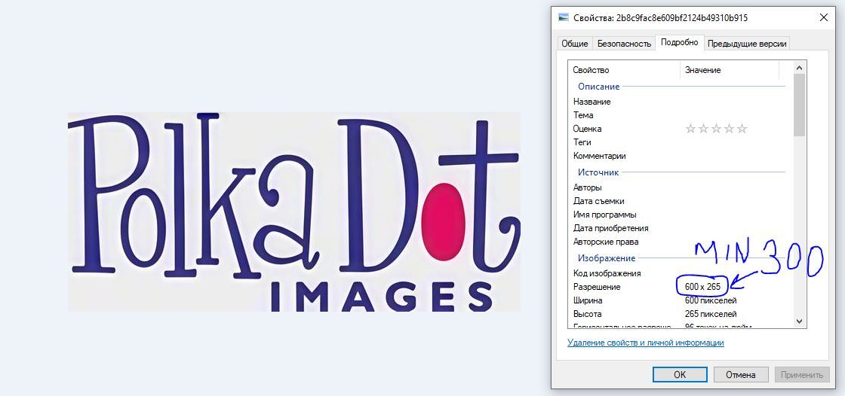Select the Ширина property label
This screenshot has height=396, width=845.
[588, 300]
